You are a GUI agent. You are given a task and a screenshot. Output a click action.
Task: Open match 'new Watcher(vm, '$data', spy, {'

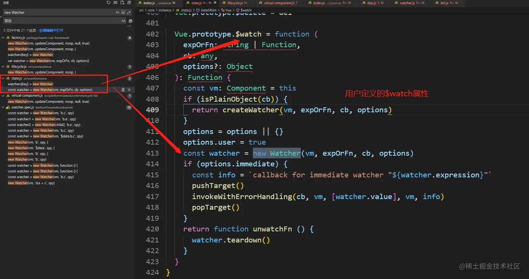coord(31,148)
